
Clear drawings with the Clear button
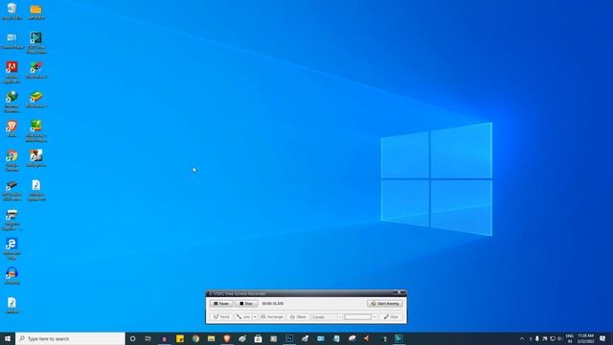point(391,317)
